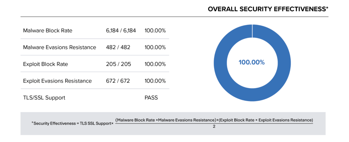Select the Exploit Block Rate label
349x142 pixels.
pyautogui.click(x=46, y=64)
